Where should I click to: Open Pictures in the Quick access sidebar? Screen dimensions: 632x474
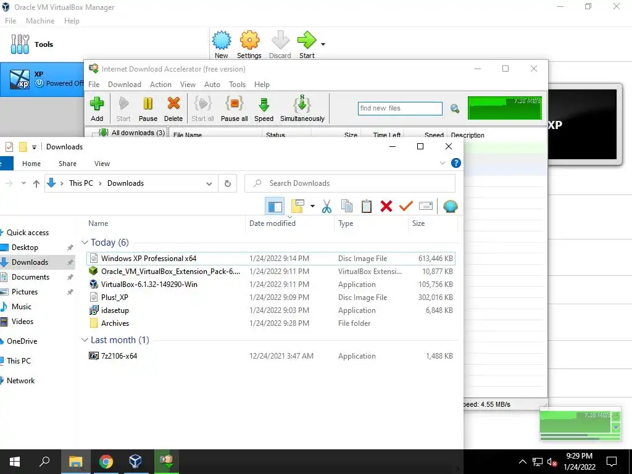coord(24,292)
